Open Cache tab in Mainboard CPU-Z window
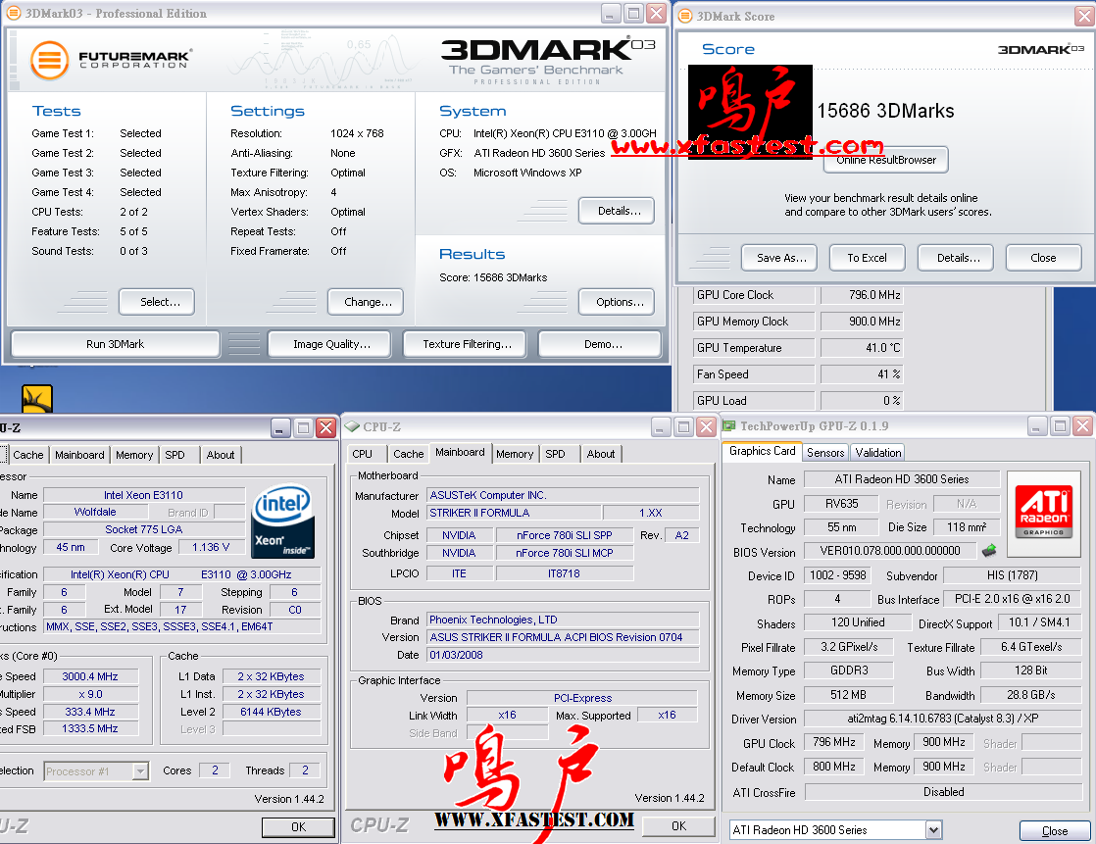This screenshot has width=1096, height=844. pos(408,454)
